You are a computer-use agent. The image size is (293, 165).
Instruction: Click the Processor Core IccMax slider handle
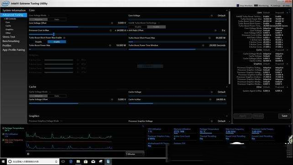tap(54, 34)
